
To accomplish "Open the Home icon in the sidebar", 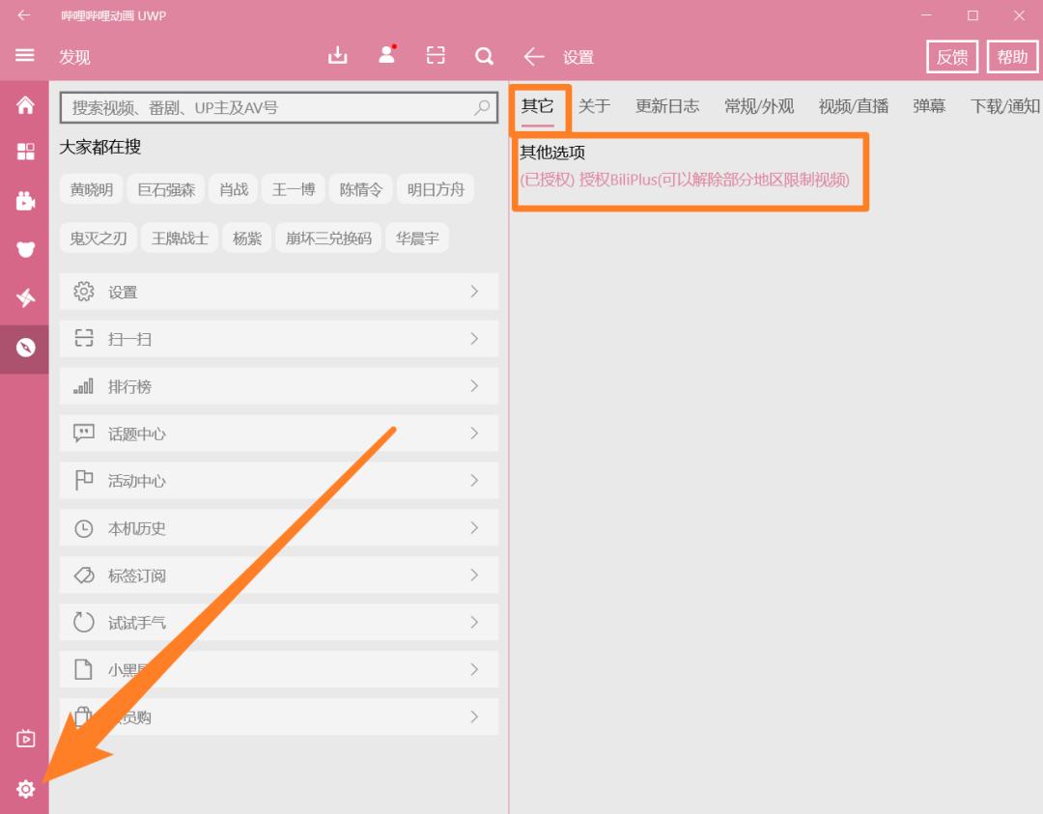I will 24,106.
